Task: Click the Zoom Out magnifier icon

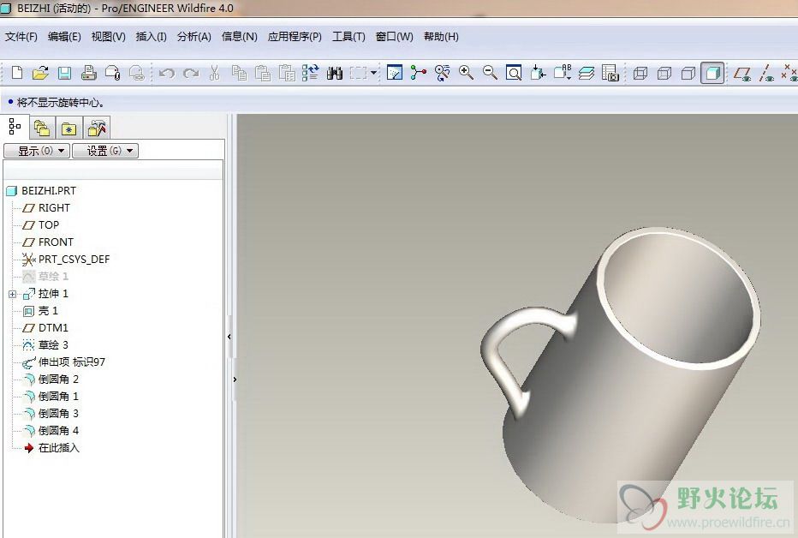Action: (490, 73)
